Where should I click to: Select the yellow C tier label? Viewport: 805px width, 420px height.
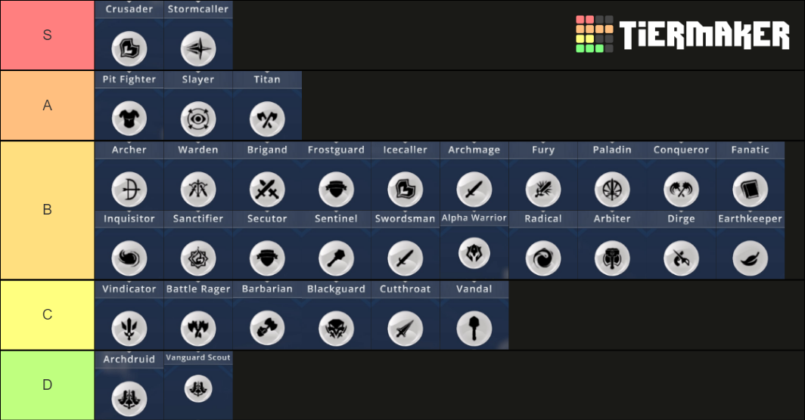47,314
